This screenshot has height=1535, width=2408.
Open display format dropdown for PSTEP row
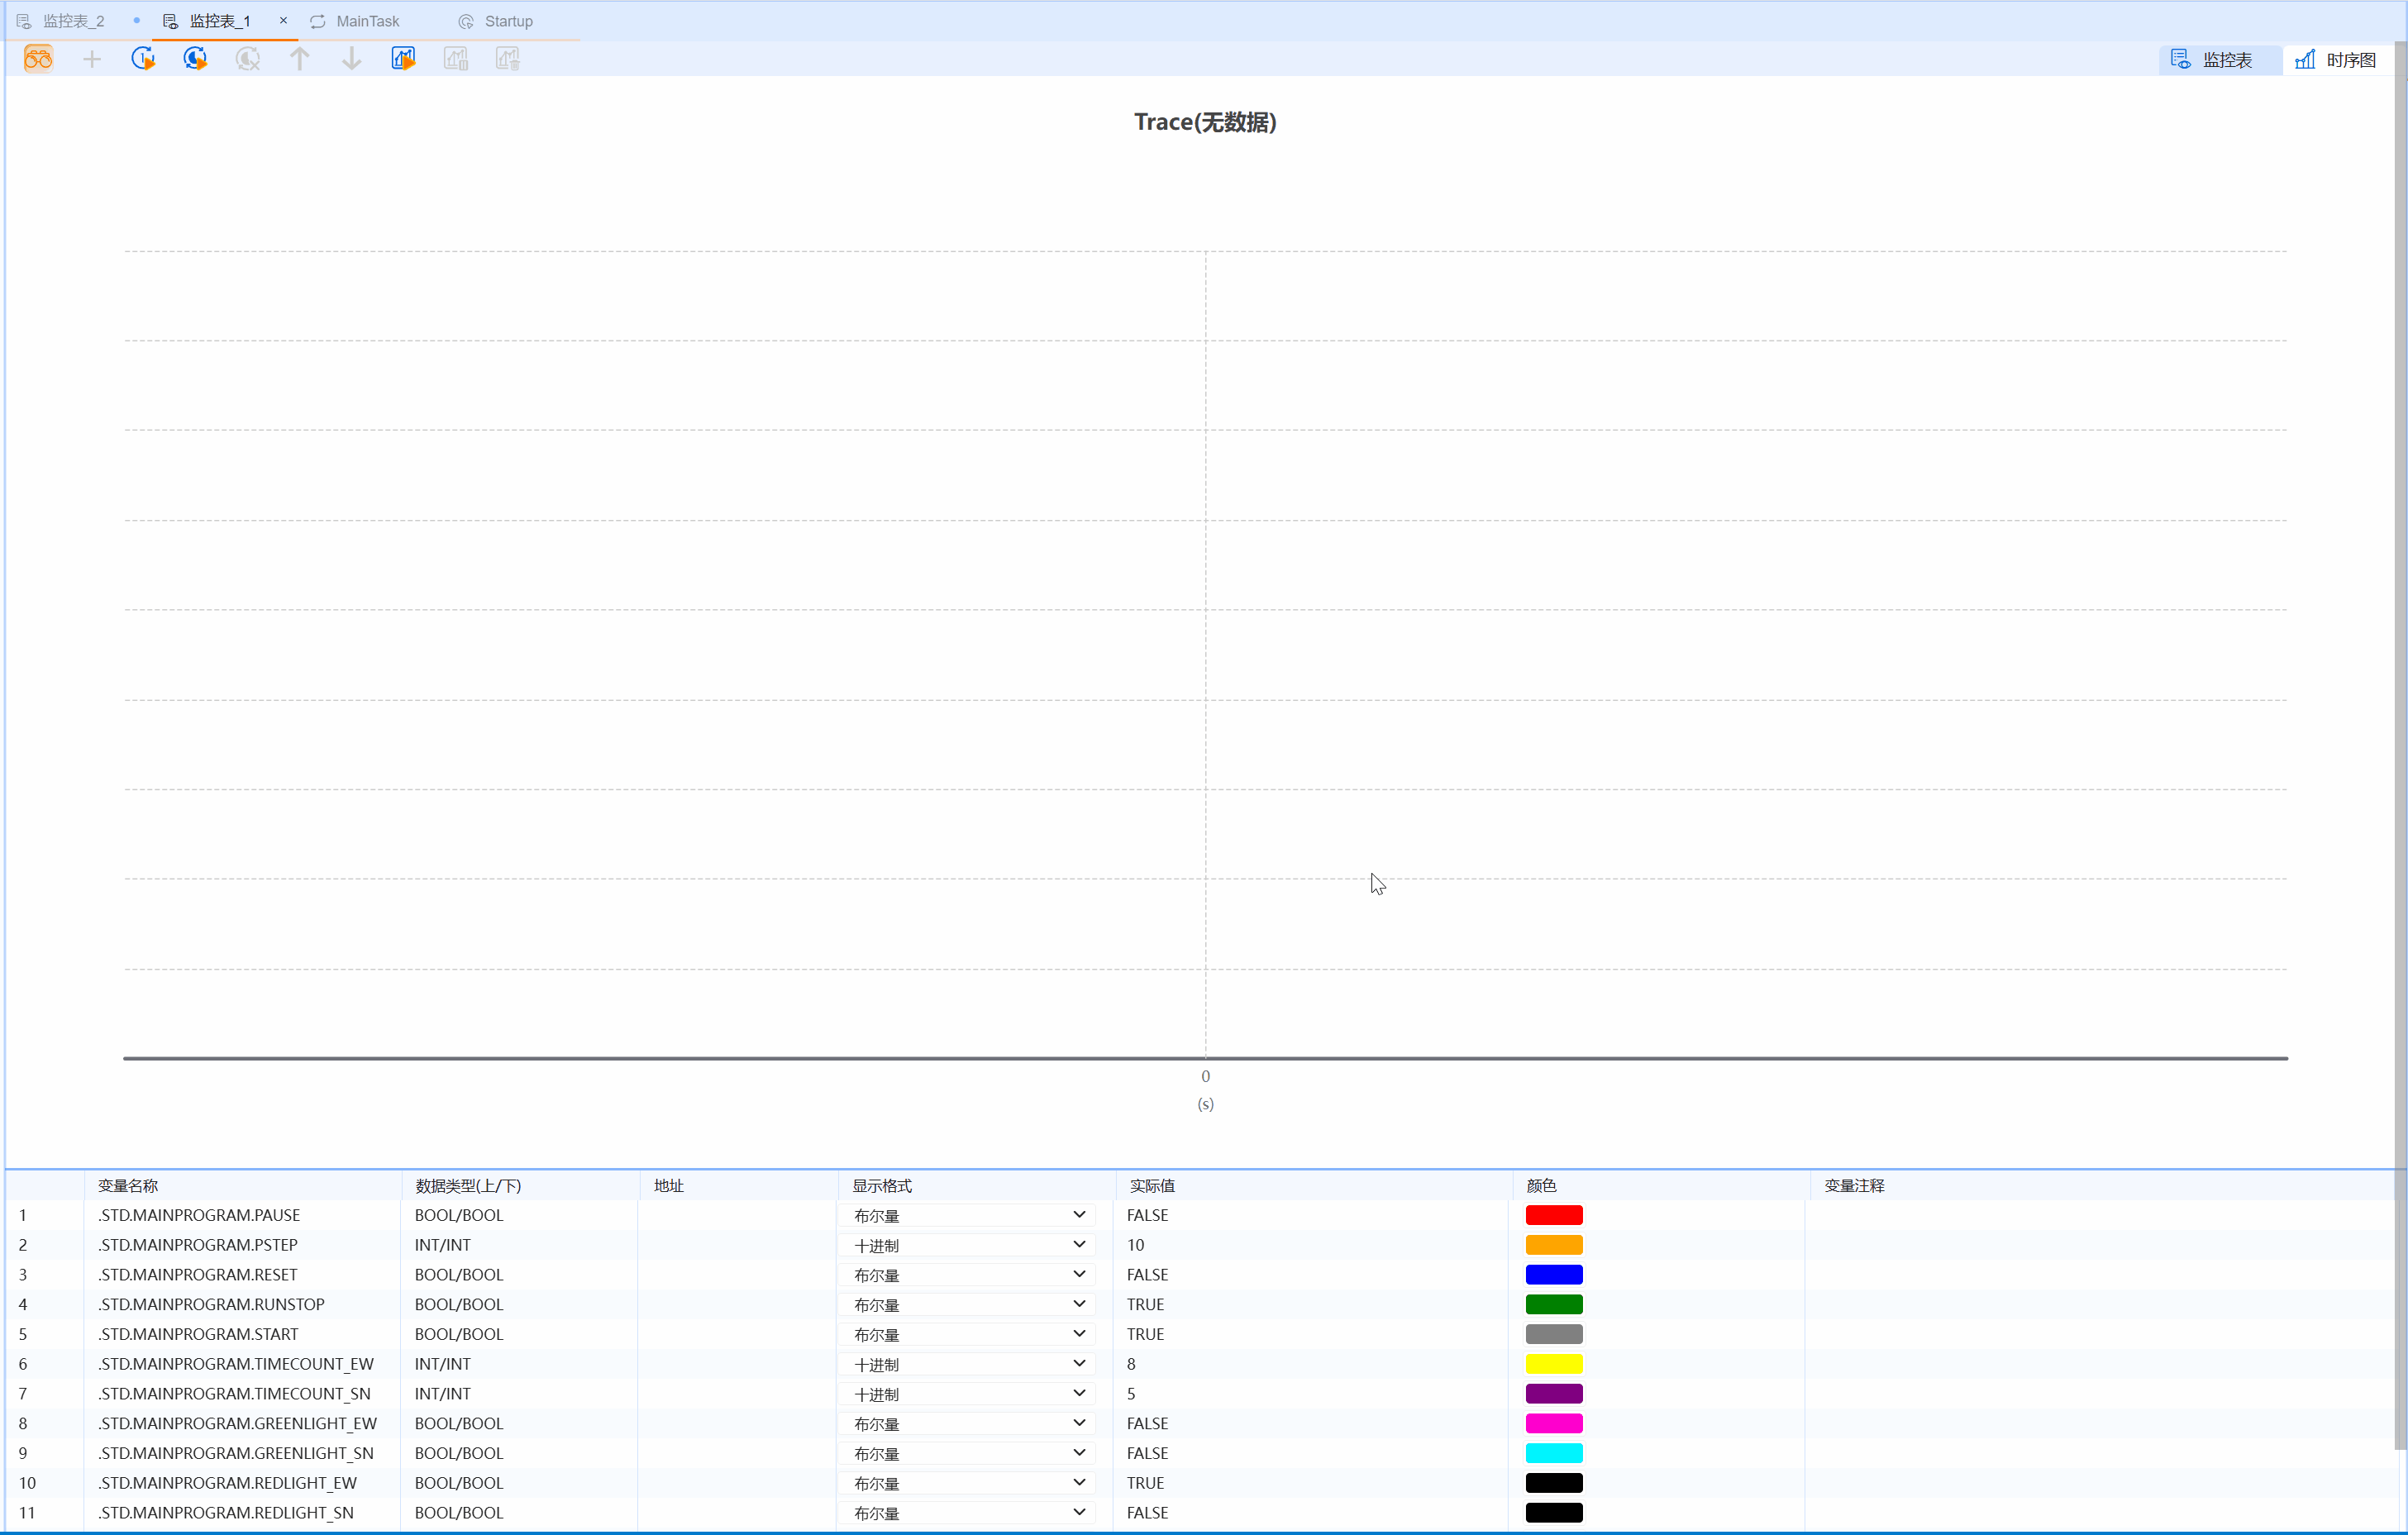[1078, 1245]
